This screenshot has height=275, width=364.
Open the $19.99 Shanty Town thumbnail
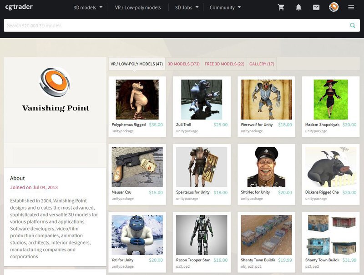click(266, 235)
